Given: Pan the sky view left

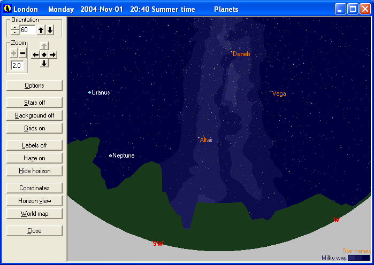Looking at the screenshot, I should pos(35,54).
